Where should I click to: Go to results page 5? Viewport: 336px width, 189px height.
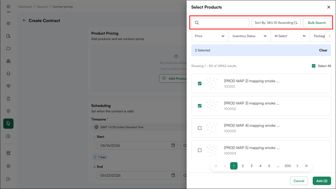tap(269, 165)
